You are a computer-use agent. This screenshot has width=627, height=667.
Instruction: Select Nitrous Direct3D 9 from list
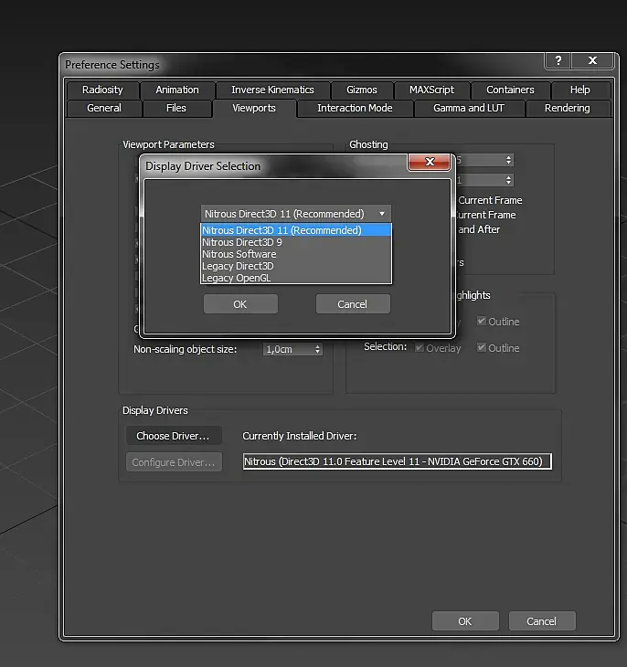(296, 242)
